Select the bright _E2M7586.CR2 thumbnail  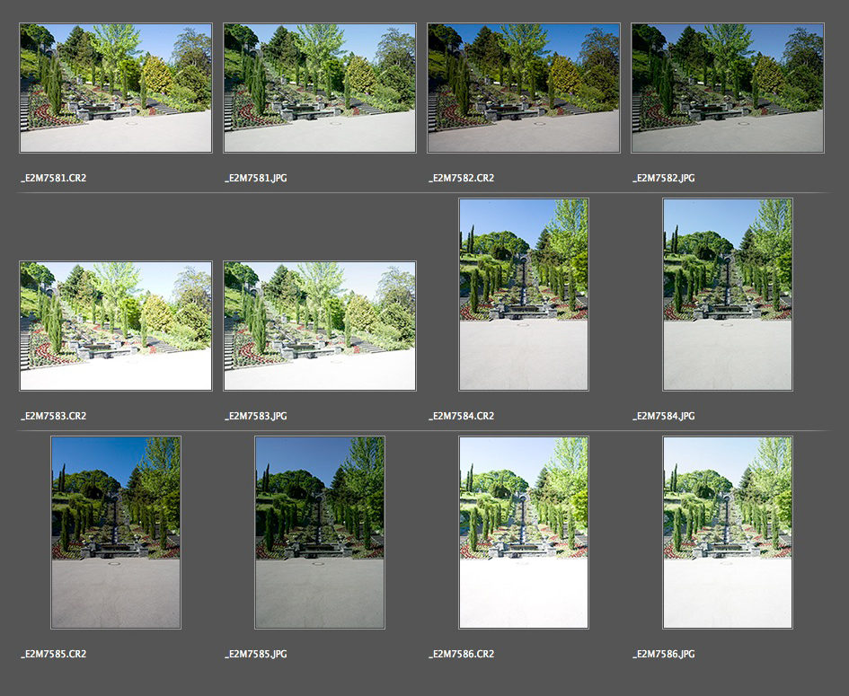pyautogui.click(x=524, y=533)
